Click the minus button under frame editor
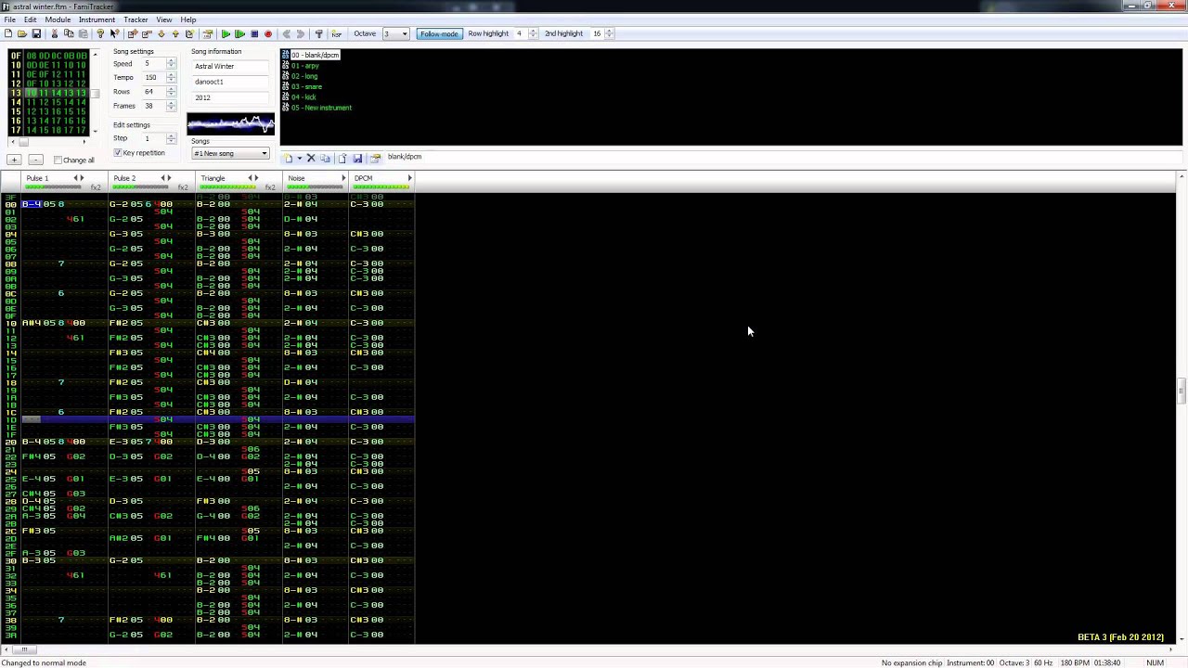The height and width of the screenshot is (668, 1188). (35, 160)
